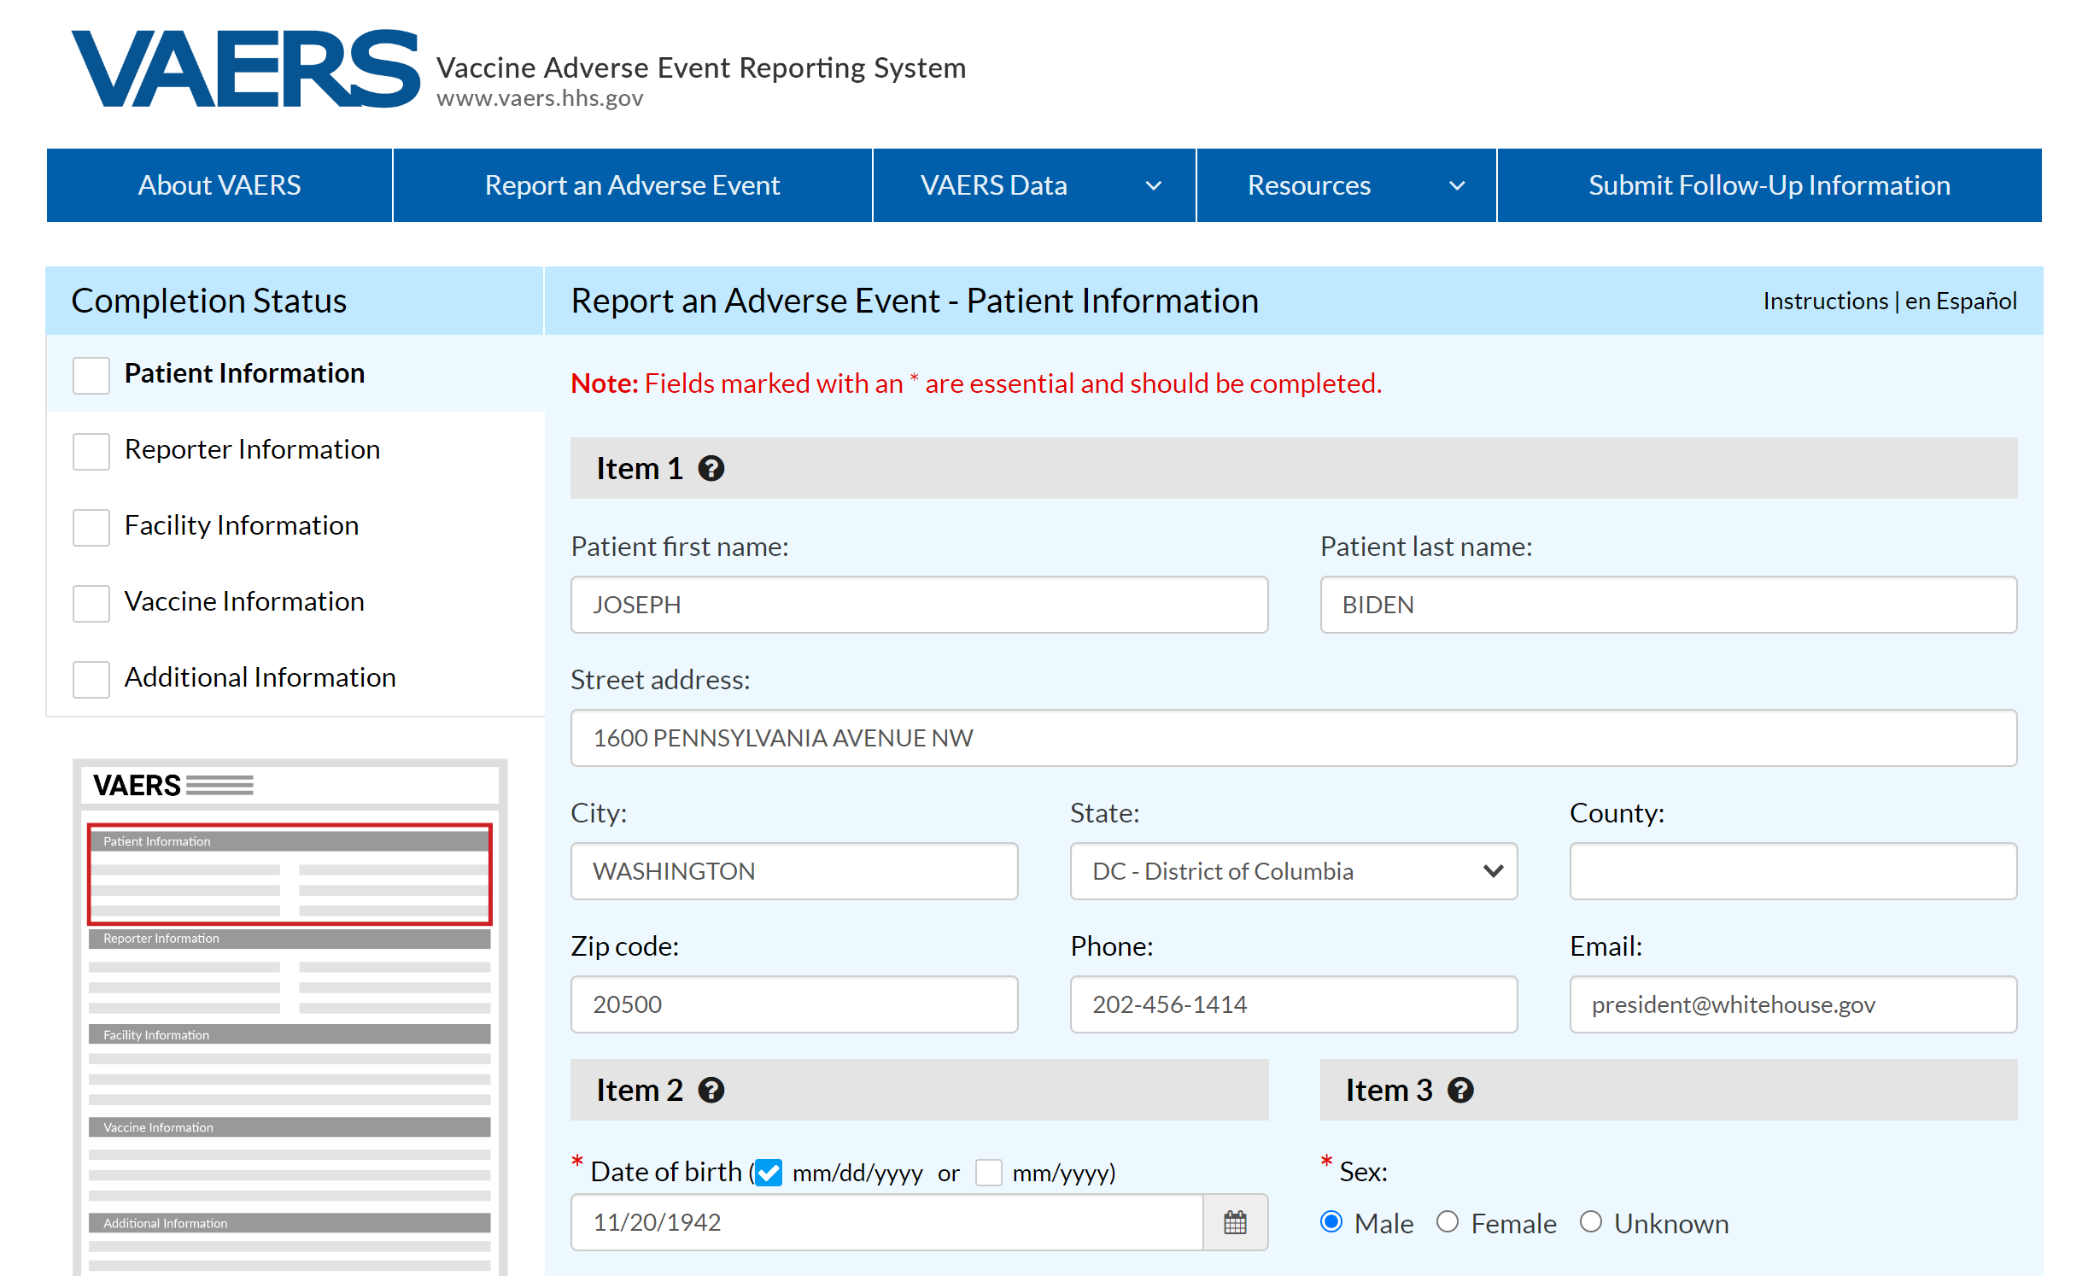Open the Instructions link
2094x1276 pixels.
1825,301
